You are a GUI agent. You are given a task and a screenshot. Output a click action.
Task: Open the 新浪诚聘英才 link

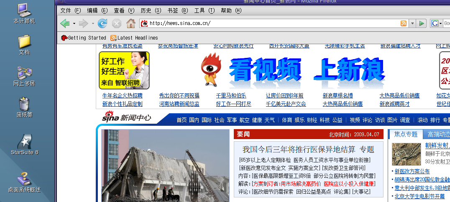(395, 104)
